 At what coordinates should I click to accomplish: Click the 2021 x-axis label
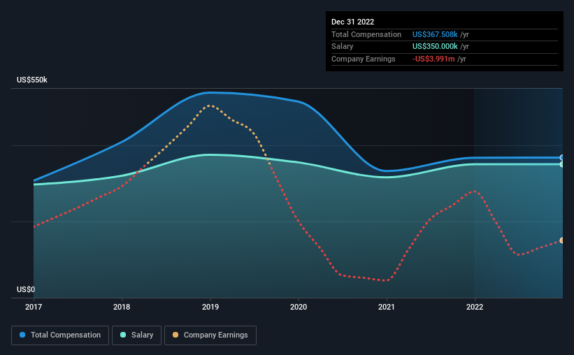pyautogui.click(x=386, y=307)
